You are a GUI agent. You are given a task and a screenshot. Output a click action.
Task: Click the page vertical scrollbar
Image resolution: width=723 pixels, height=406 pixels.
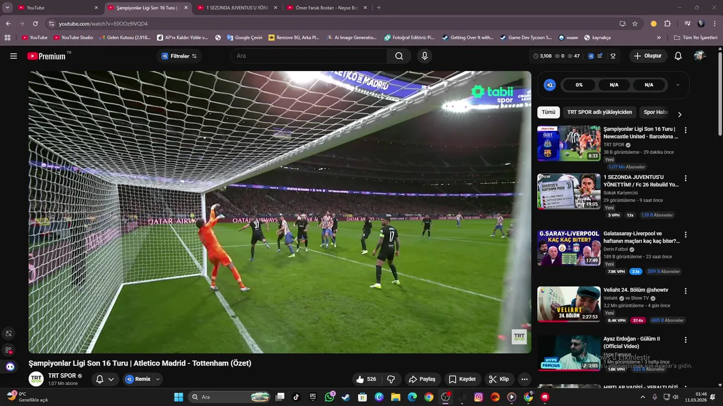click(x=720, y=93)
